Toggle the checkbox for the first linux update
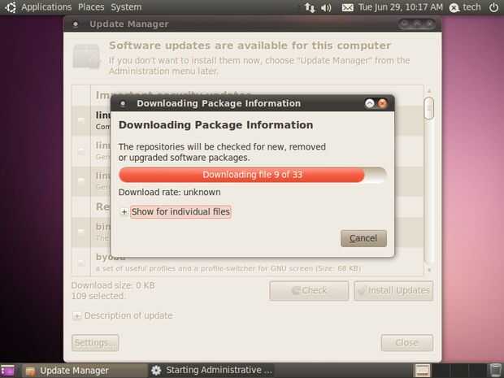Viewport: 504px width, 378px height. pos(81,119)
